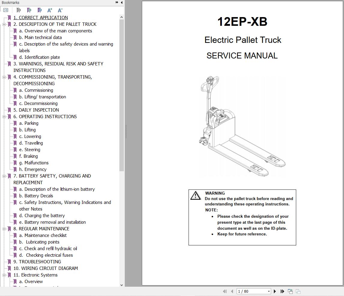This screenshot has height=296, width=344.
Task: Open the 1. CORRECT APPLICATION bookmark
Action: (40, 18)
